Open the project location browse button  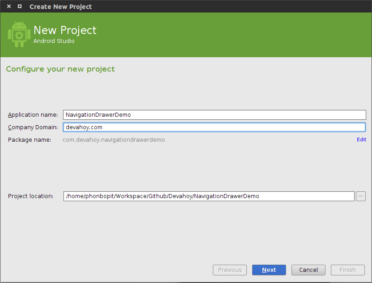pos(361,196)
